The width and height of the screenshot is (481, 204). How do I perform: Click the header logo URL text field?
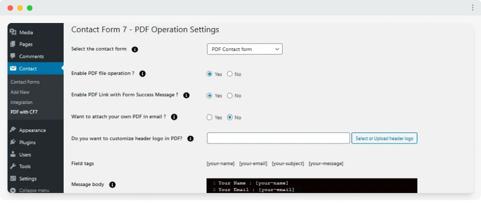click(278, 138)
